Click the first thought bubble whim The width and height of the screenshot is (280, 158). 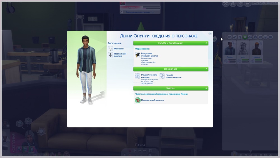[20, 124]
